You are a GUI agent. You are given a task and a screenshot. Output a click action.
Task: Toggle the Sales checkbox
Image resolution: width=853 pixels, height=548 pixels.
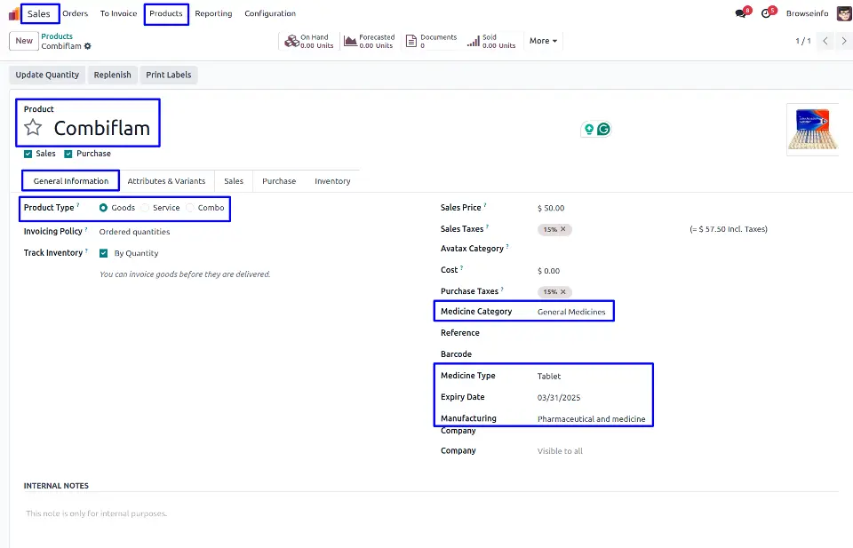click(28, 155)
